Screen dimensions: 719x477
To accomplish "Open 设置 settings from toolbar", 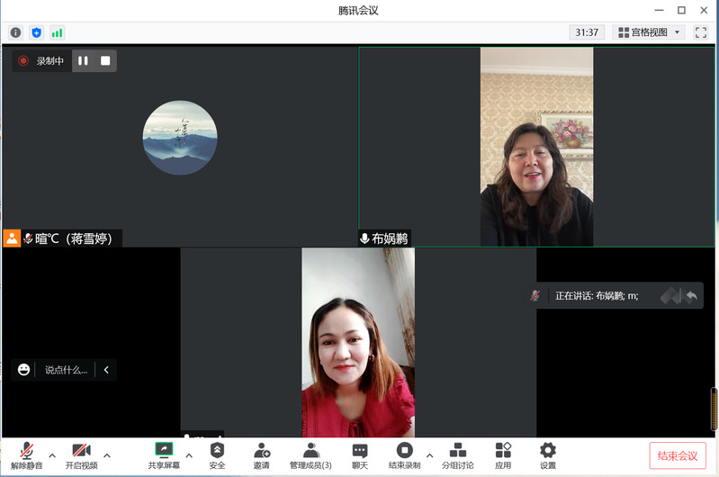I will [547, 455].
